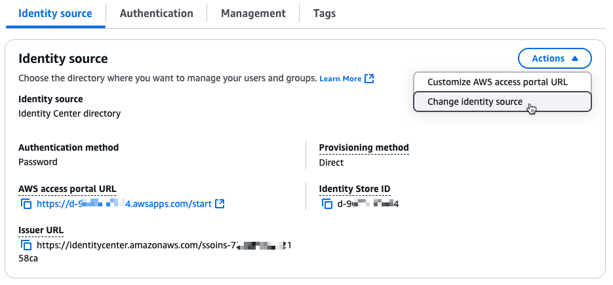Image resolution: width=613 pixels, height=285 pixels.
Task: Copy the Identity Store ID
Action: (x=328, y=204)
